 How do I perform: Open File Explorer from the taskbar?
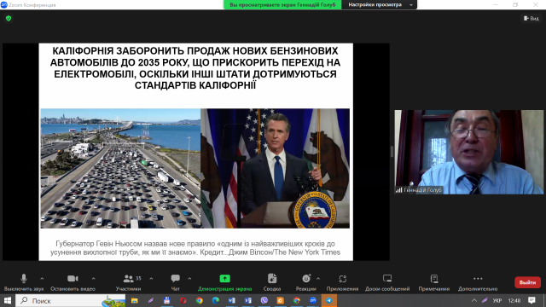[135, 300]
